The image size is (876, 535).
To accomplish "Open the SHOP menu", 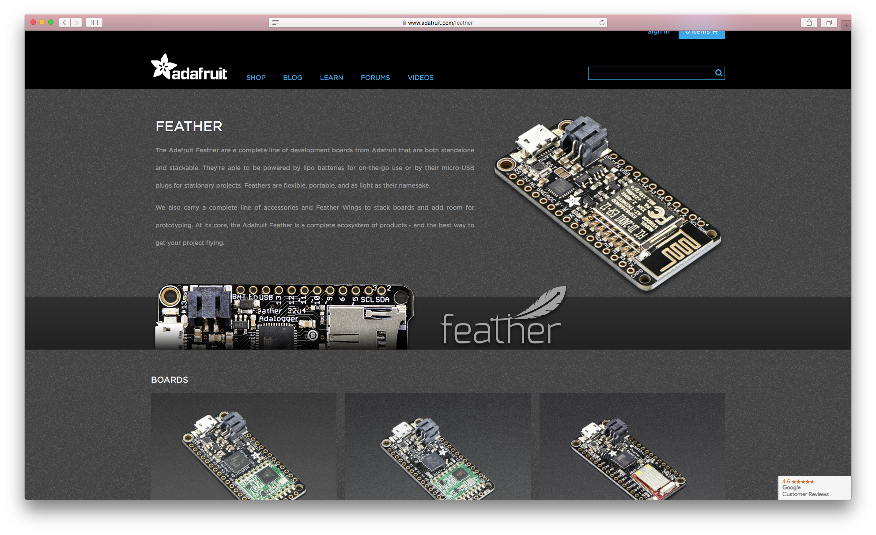I will click(256, 78).
